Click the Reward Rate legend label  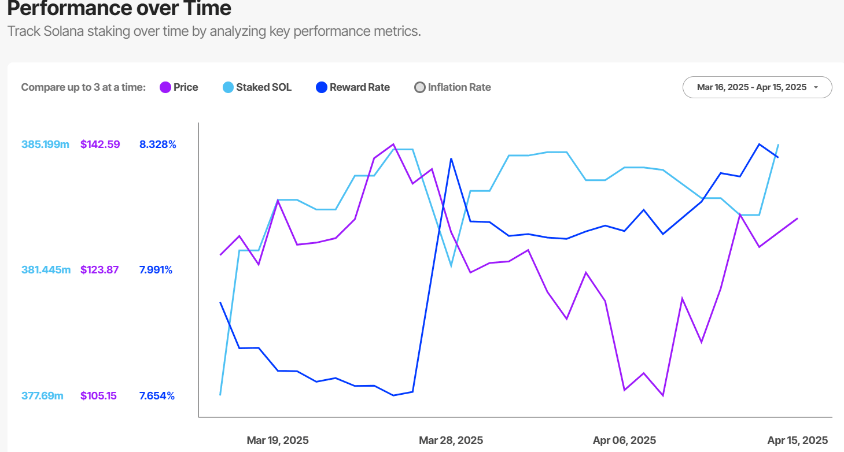pos(360,87)
